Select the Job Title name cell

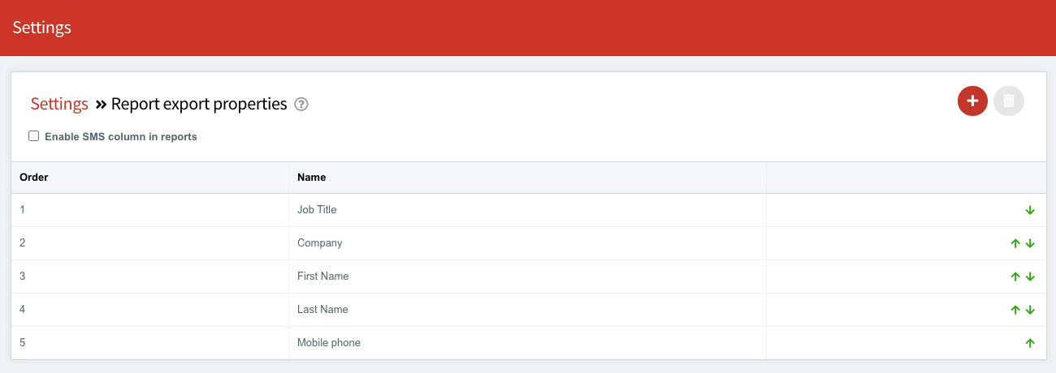tap(527, 210)
